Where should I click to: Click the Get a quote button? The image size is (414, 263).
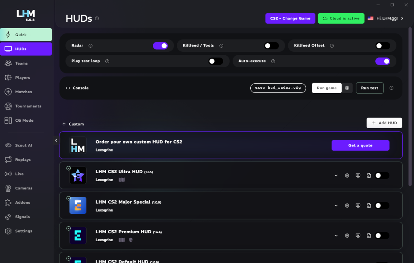360,145
